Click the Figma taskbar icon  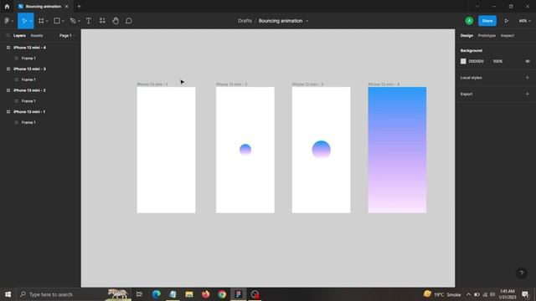(238, 294)
